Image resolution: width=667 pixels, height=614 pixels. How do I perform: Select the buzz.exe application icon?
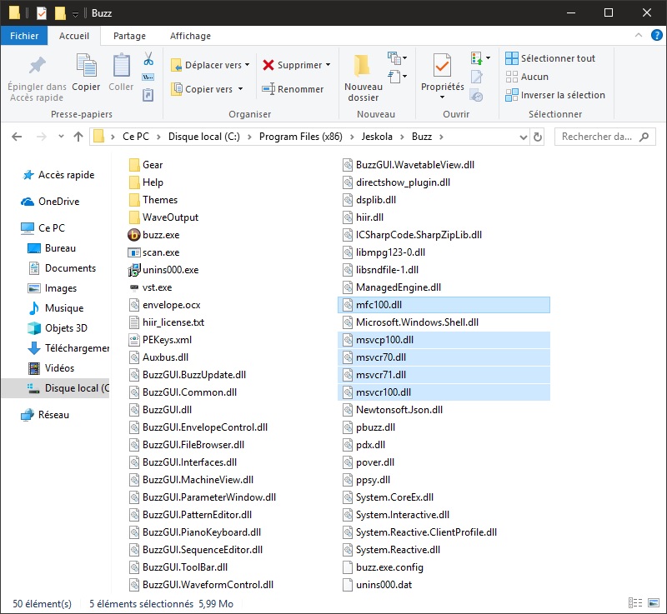coord(134,235)
